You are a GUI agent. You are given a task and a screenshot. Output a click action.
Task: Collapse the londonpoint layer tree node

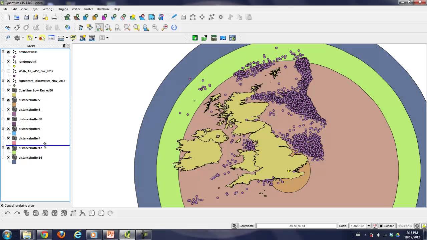(3, 62)
